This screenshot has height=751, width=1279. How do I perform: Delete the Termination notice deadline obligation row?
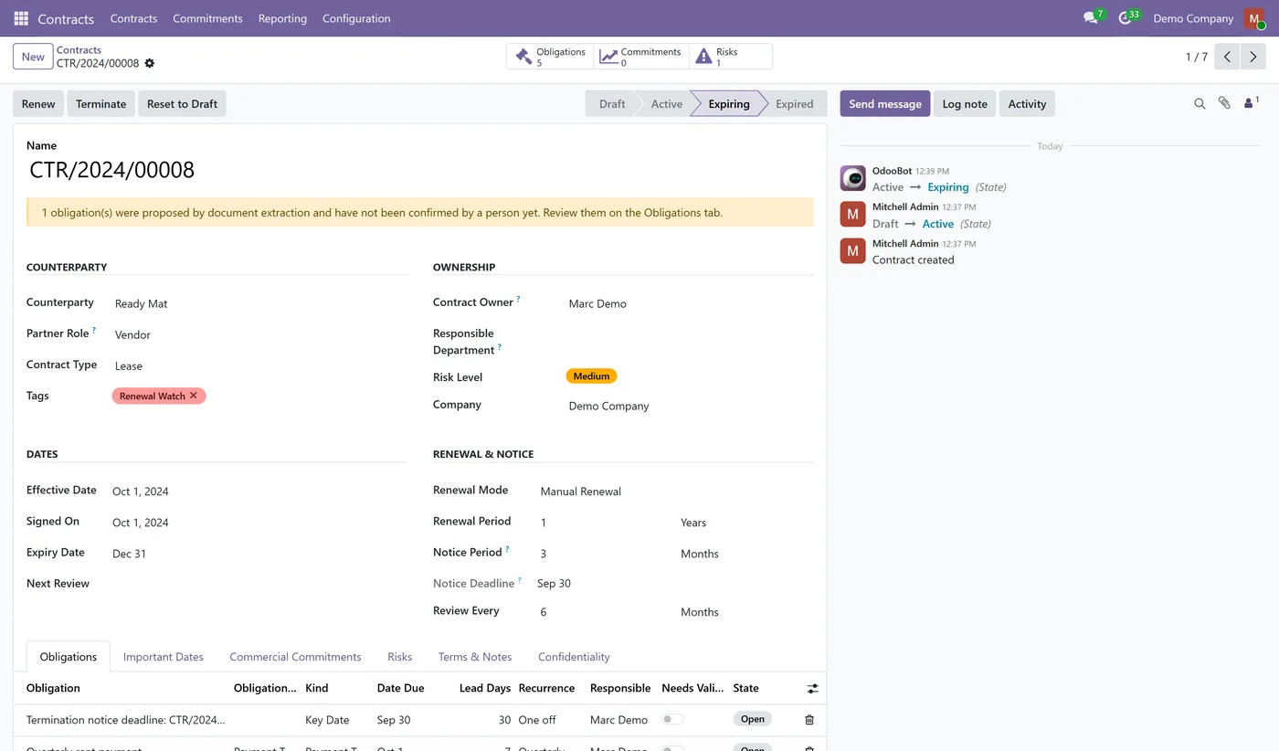pos(809,720)
